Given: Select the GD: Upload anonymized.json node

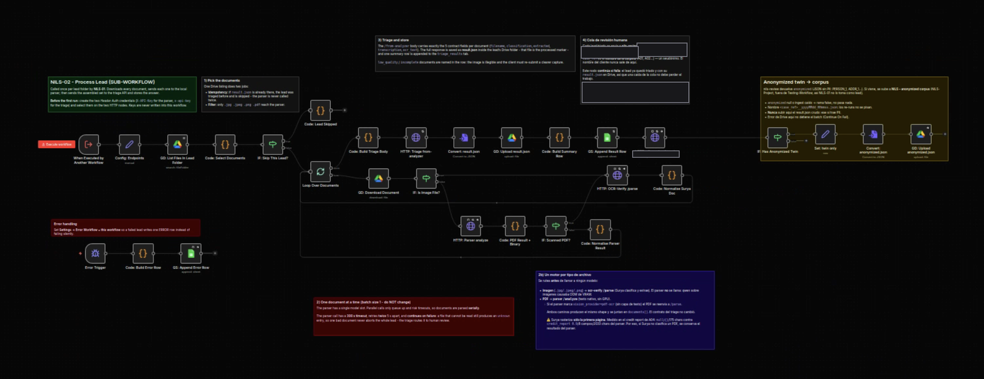Looking at the screenshot, I should pyautogui.click(x=921, y=134).
